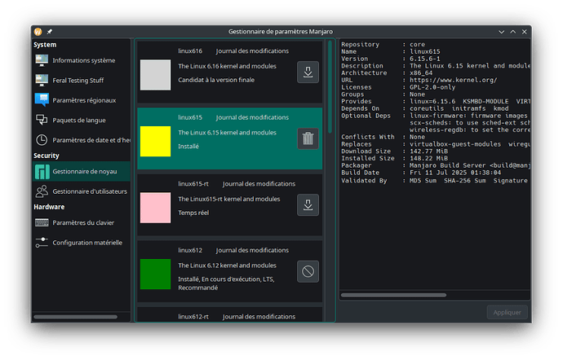Minimize the window with the down chevron
The height and width of the screenshot is (360, 563).
click(501, 32)
